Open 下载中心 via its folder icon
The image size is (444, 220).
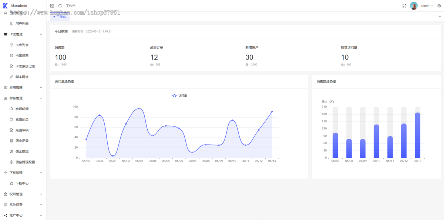11,183
